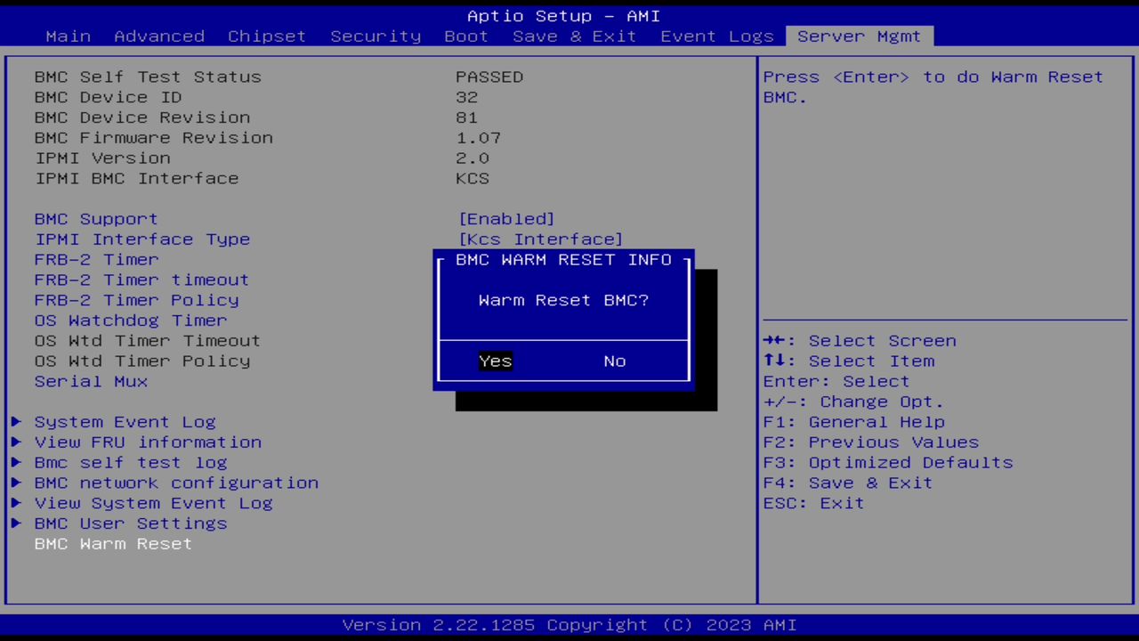
Task: Select the BMC Warm Reset item
Action: pyautogui.click(x=113, y=544)
